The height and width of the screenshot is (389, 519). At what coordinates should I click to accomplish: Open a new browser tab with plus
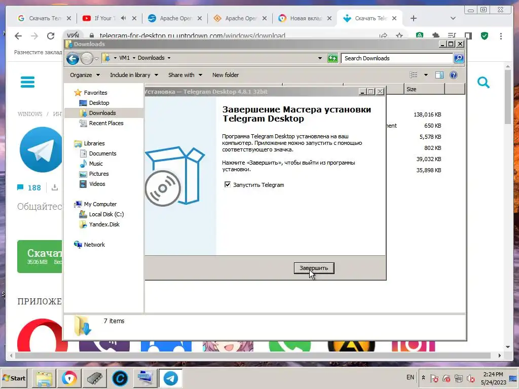point(414,18)
